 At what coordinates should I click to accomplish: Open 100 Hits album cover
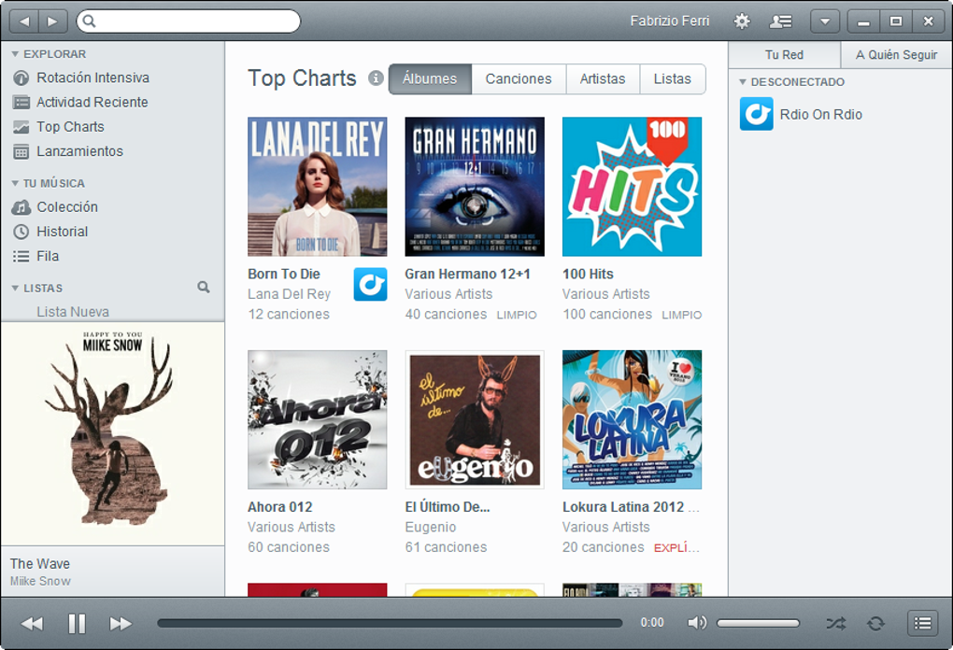(633, 187)
